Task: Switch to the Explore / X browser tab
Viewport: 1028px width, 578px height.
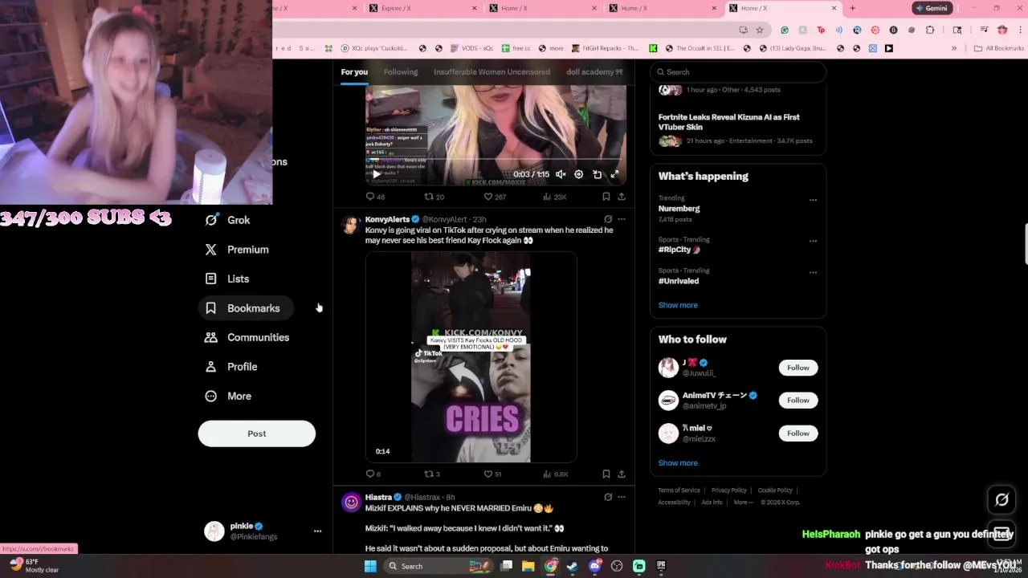Action: 424,8
